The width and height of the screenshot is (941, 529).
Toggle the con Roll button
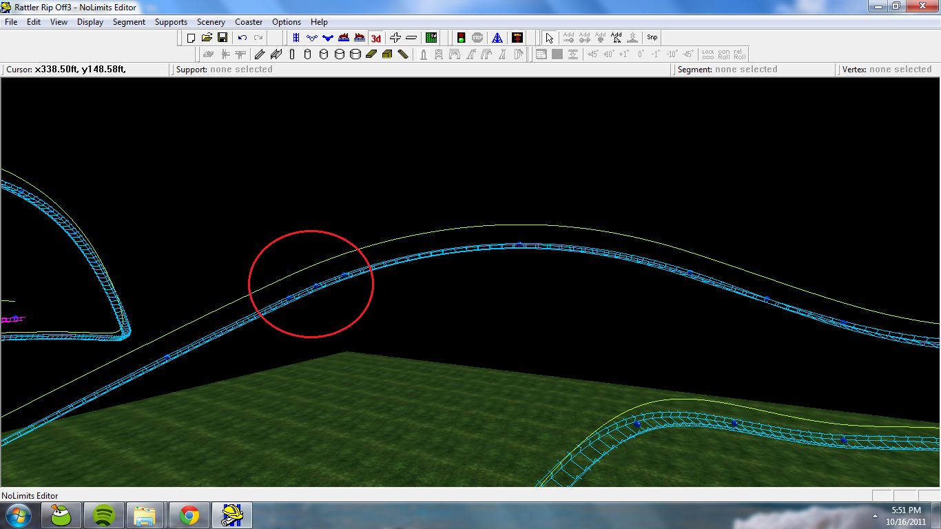click(x=724, y=54)
